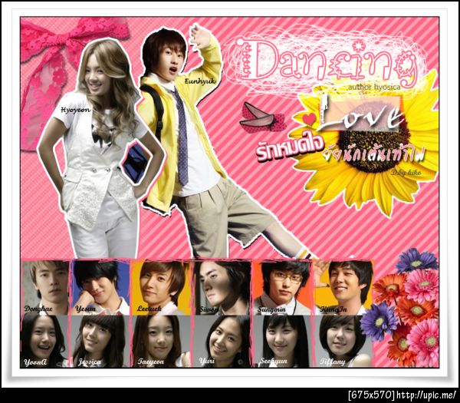The height and width of the screenshot is (403, 460).
Task: Select the portrait thumbnail captioned Donghae
Action: (x=45, y=287)
